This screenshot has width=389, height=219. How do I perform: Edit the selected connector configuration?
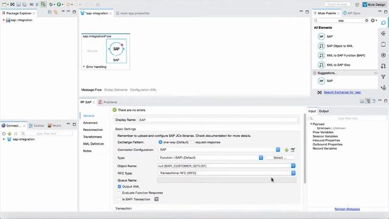tap(293, 150)
